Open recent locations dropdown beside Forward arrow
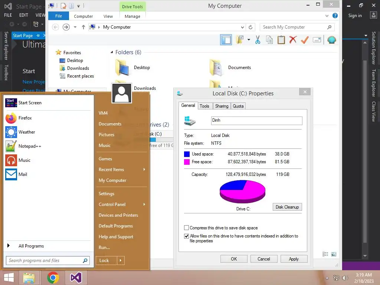The image size is (380, 285). (x=75, y=27)
